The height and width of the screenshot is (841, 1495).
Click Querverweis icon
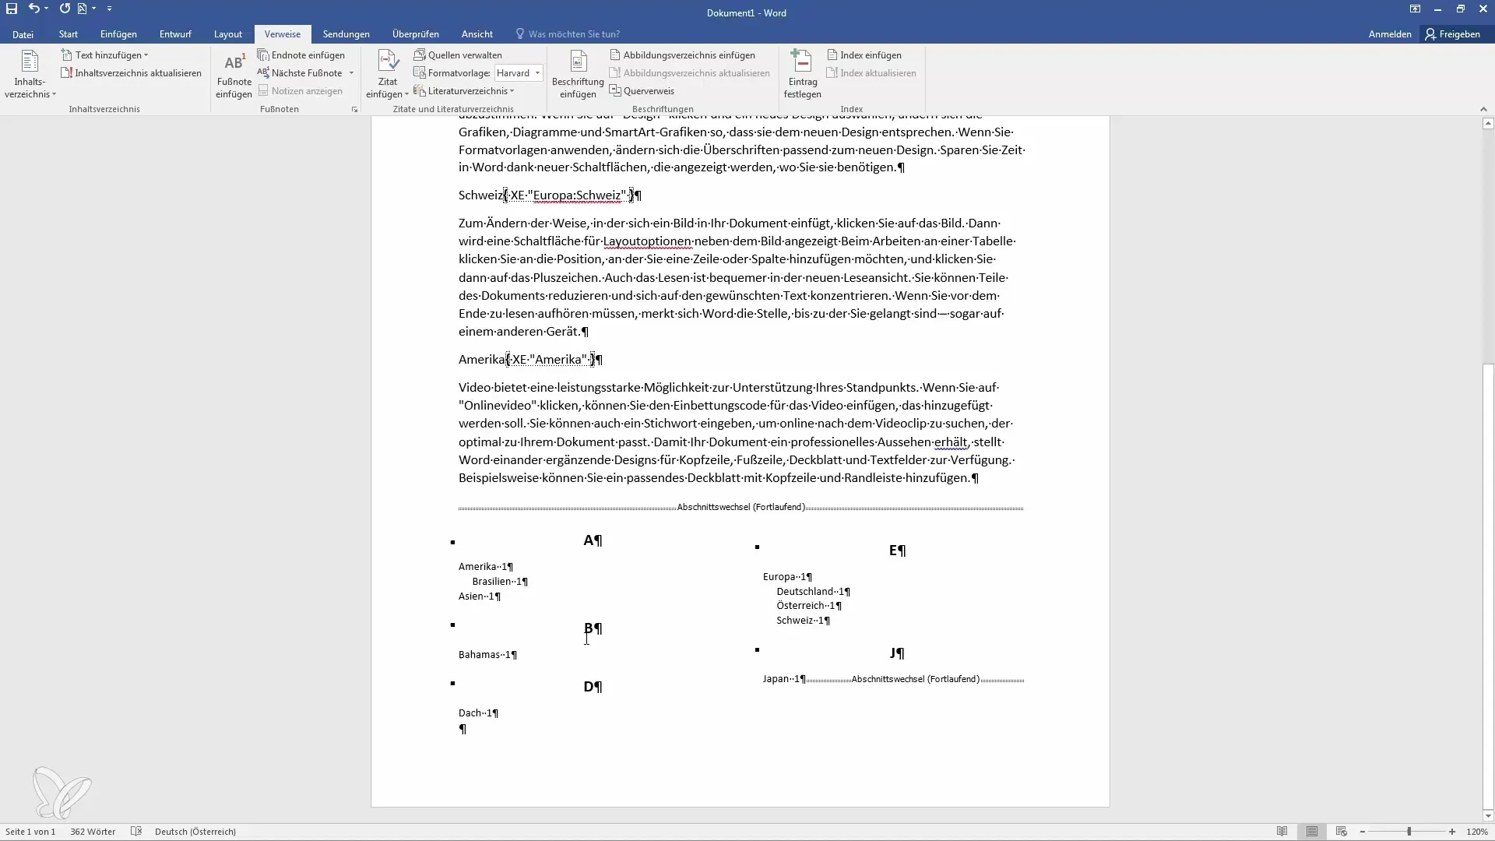click(615, 91)
